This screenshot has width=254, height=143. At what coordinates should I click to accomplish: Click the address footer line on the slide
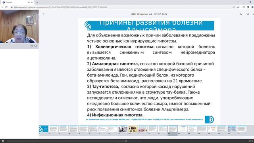click(144, 120)
